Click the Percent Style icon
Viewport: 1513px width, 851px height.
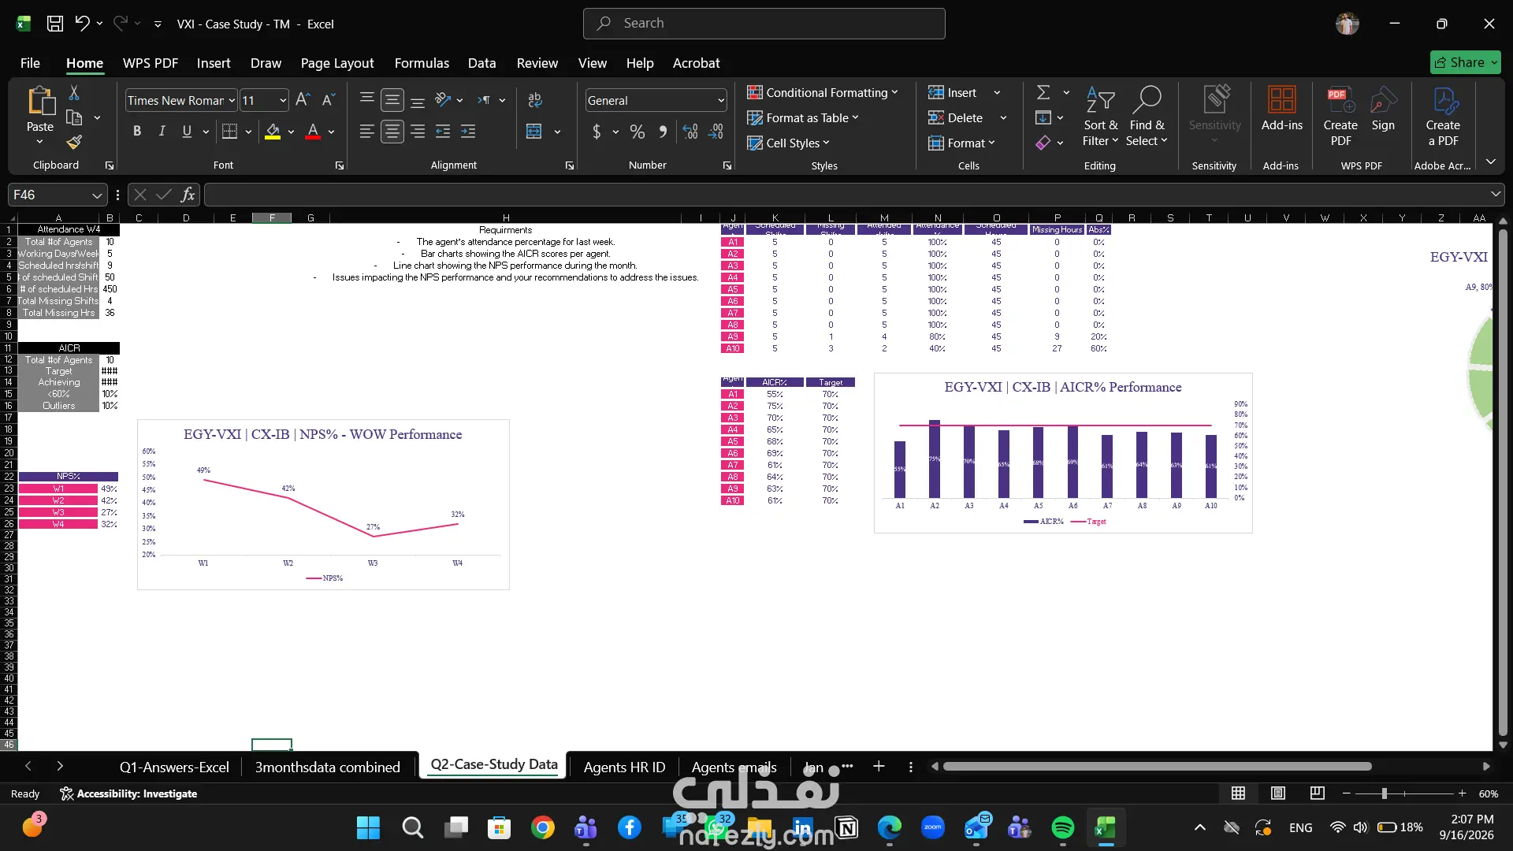[638, 132]
